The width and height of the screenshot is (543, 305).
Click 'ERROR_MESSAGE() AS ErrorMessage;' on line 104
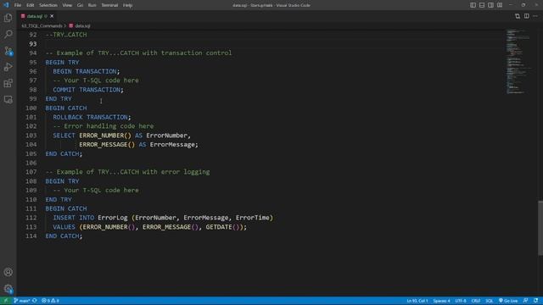click(138, 145)
